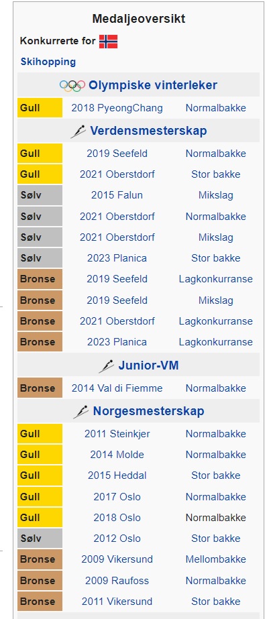Click ski jumper icon beside Verdensmesterskap
The width and height of the screenshot is (267, 619).
(78, 131)
